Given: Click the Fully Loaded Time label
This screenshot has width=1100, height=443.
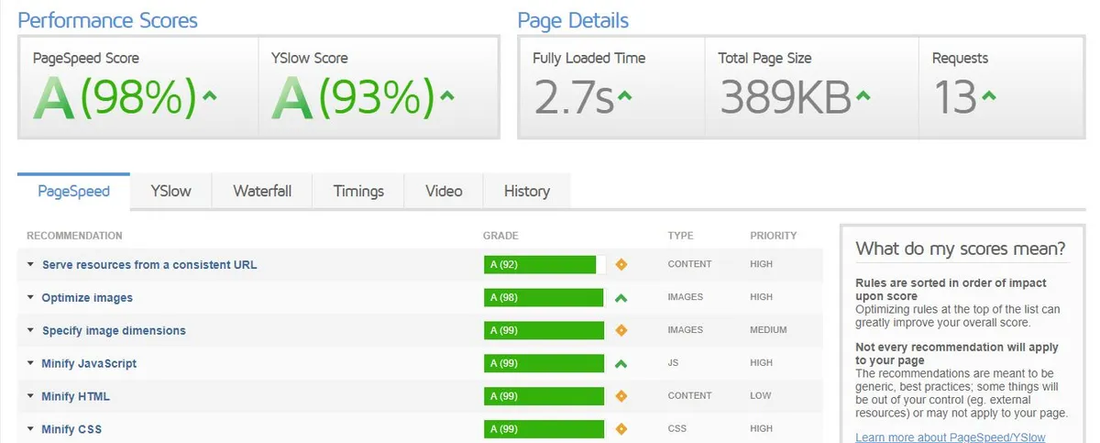Looking at the screenshot, I should pos(589,58).
